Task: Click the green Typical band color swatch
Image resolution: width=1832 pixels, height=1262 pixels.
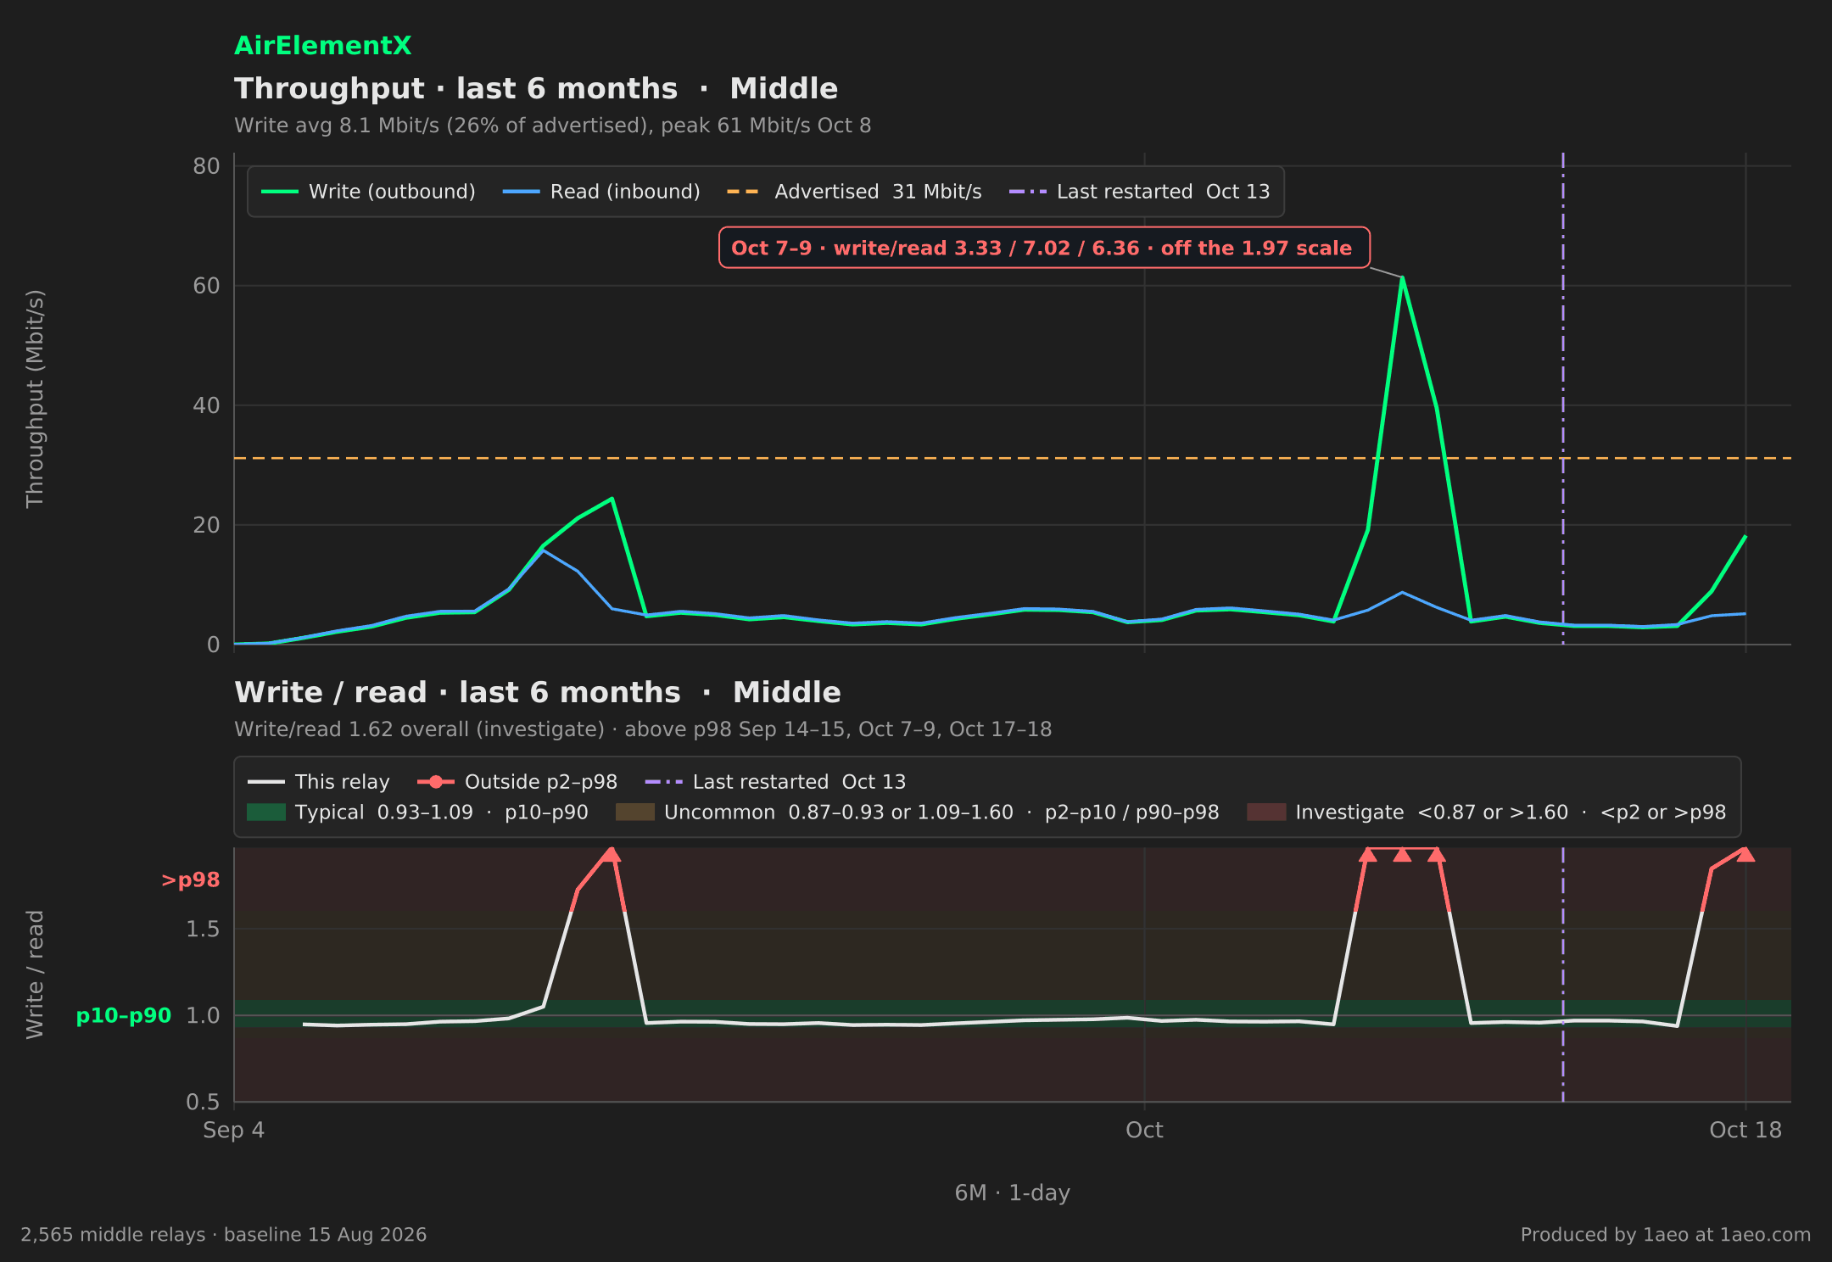Action: pos(266,812)
